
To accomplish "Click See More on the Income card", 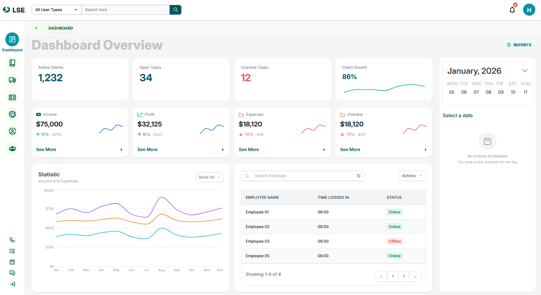I will pyautogui.click(x=46, y=150).
